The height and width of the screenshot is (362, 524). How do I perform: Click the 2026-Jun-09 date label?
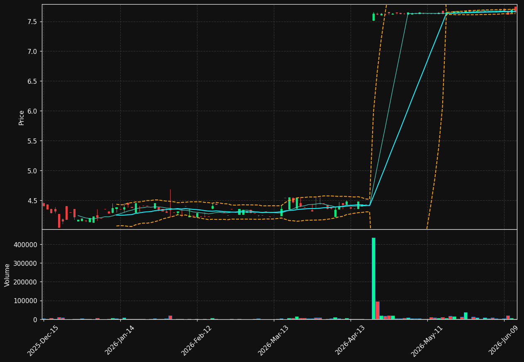click(504, 341)
